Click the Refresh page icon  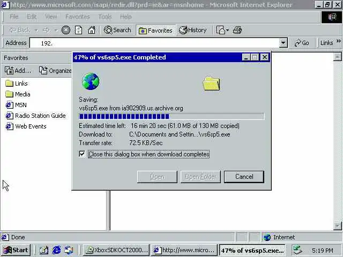78,30
